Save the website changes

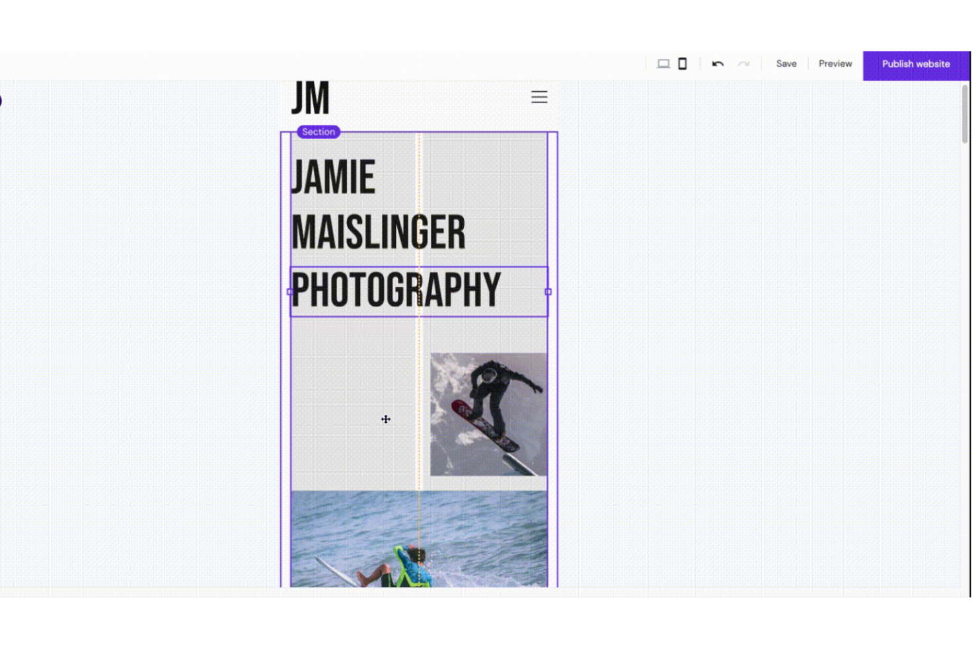pyautogui.click(x=786, y=64)
